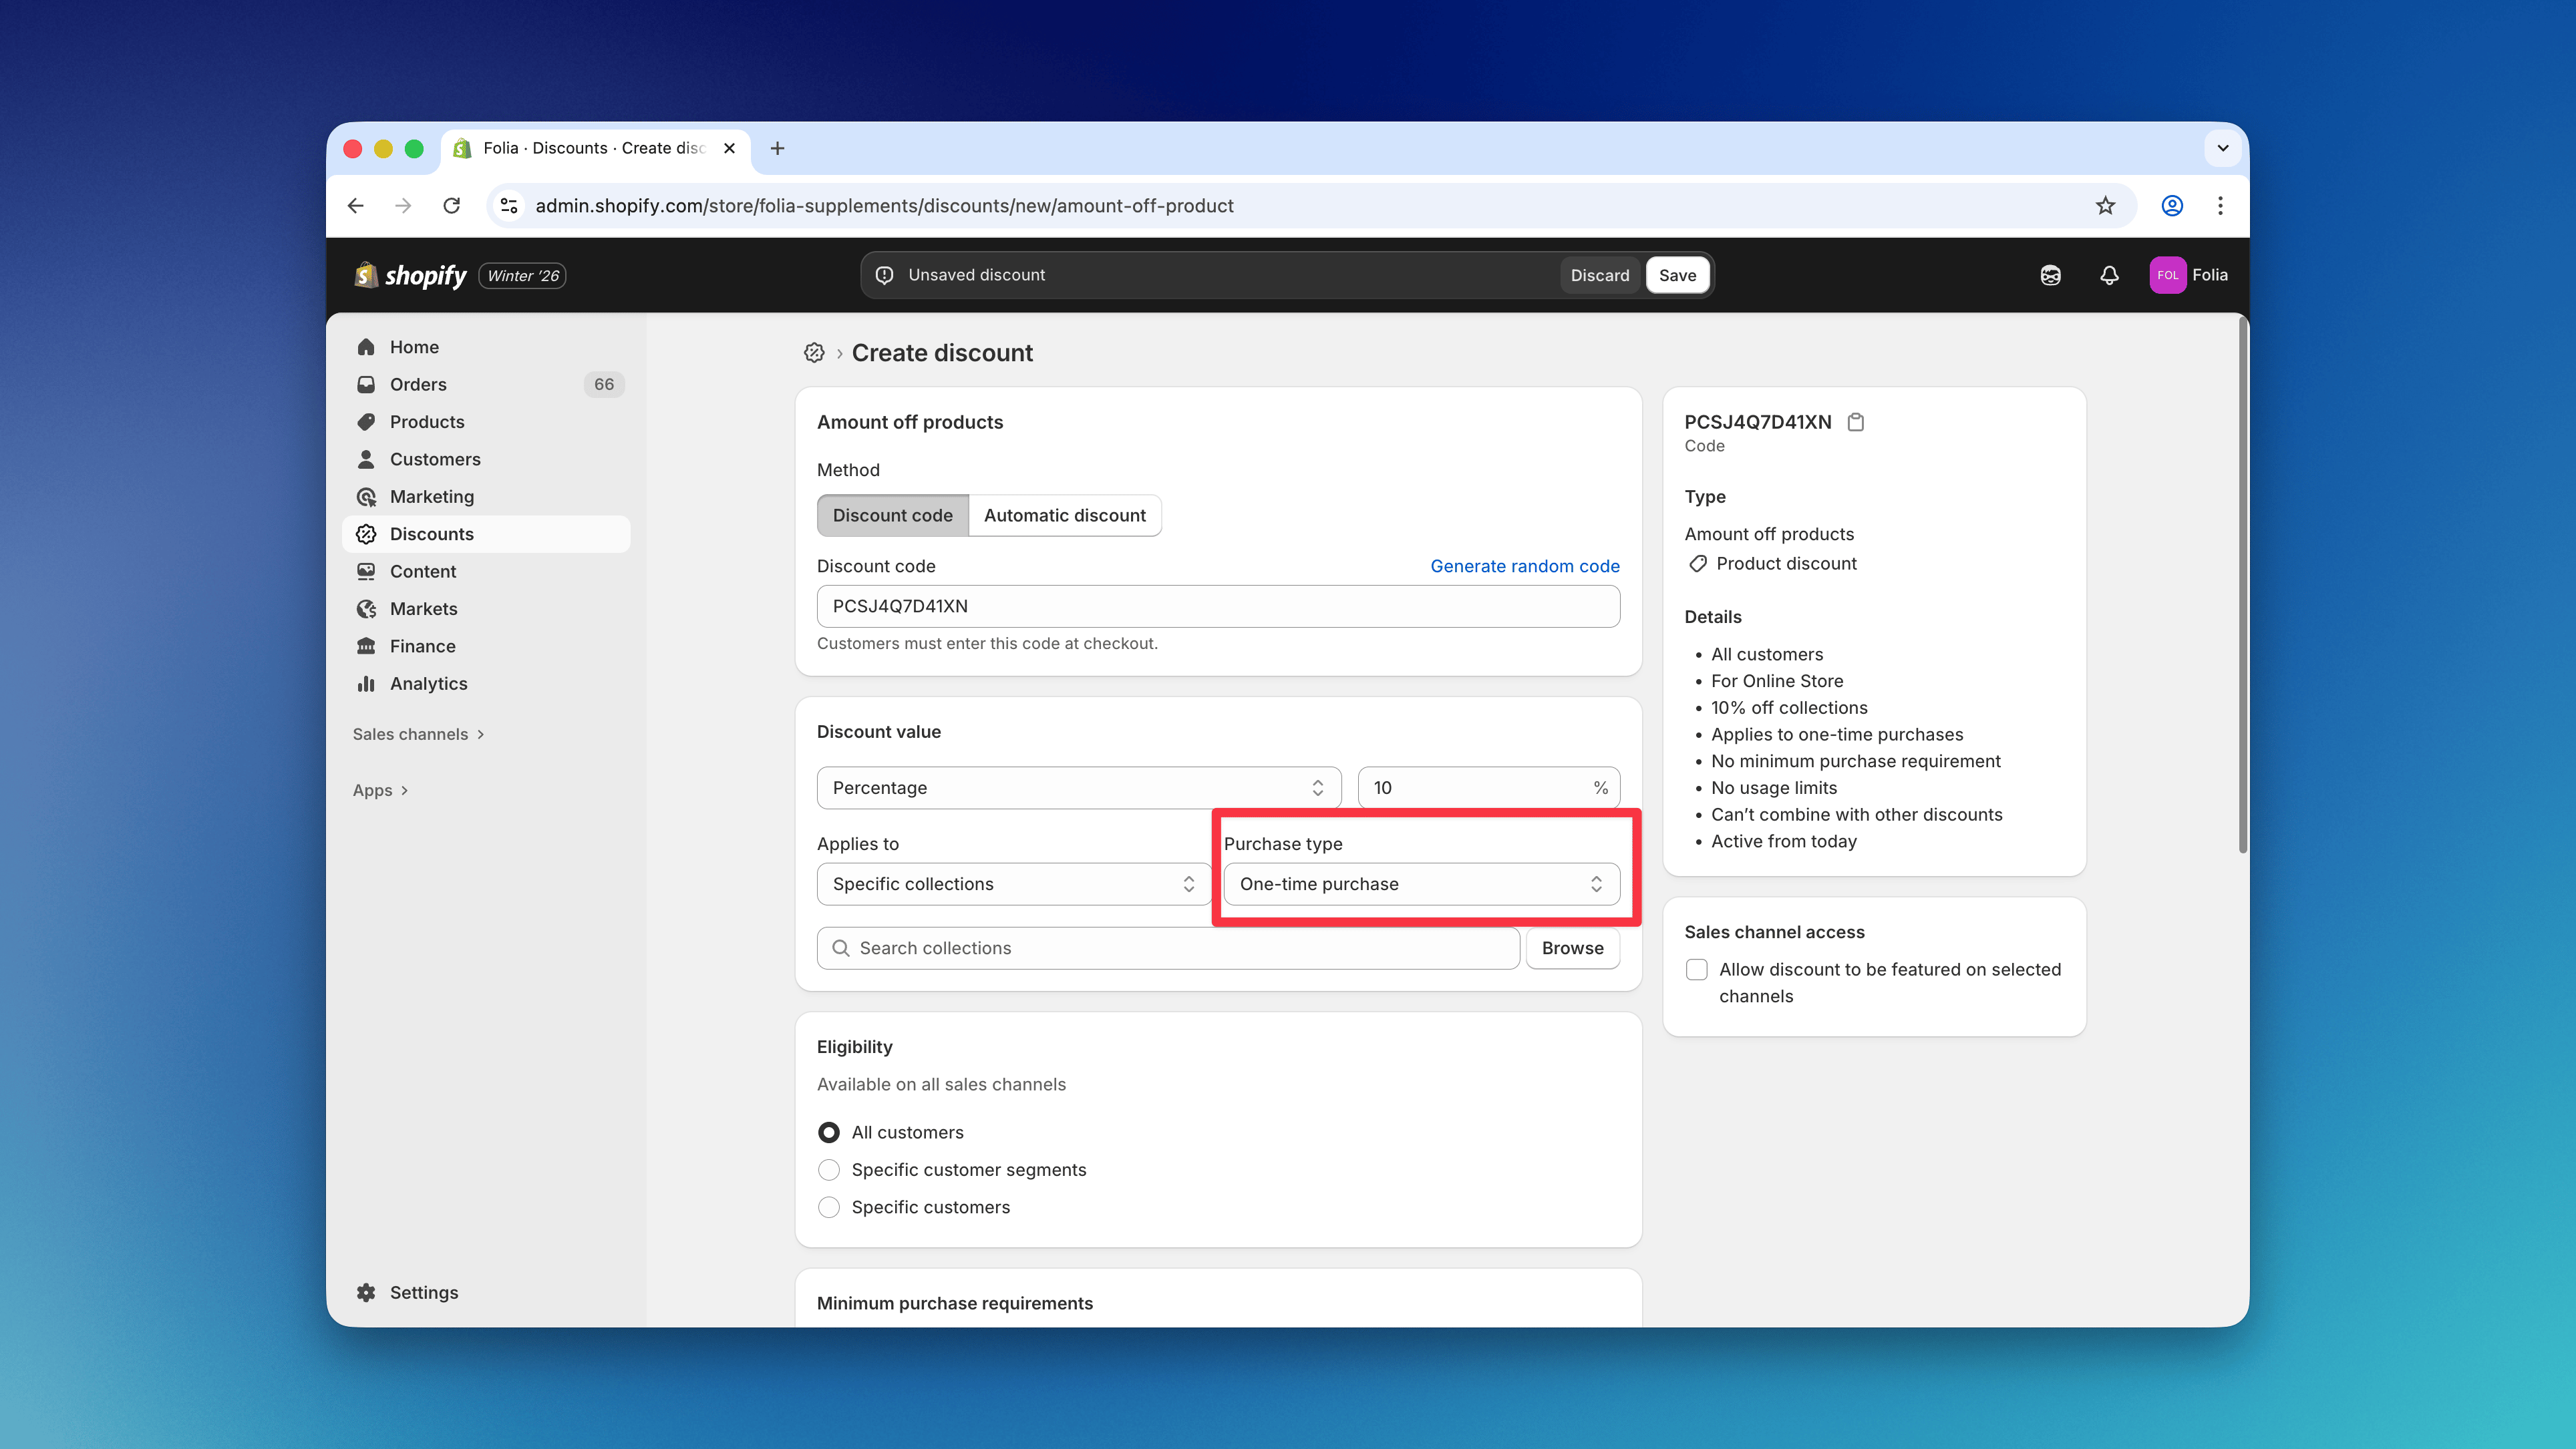
Task: Discard the unsaved discount
Action: [1600, 275]
